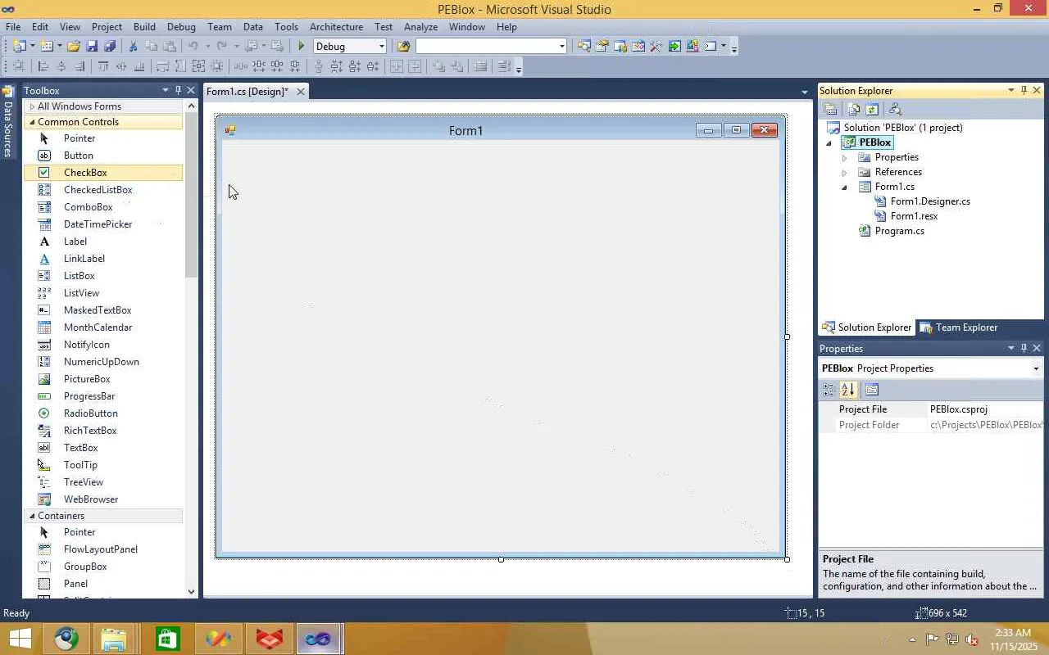This screenshot has height=655, width=1049.
Task: Open the Toolbox window from the hammer-wrench toolbar icon
Action: pyautogui.click(x=656, y=47)
